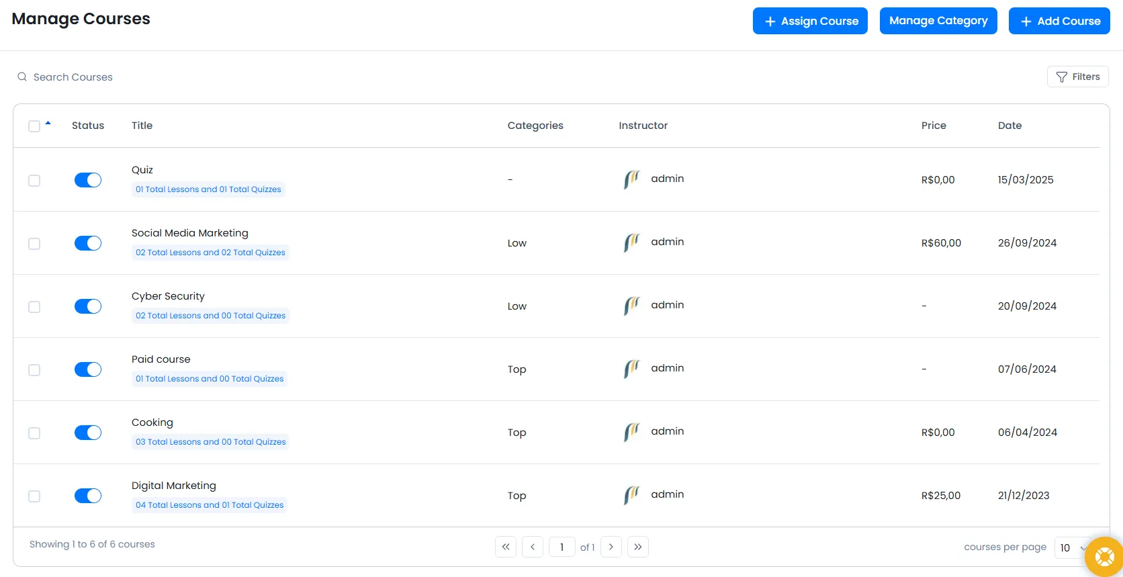Turn off Paid course status toggle
1123x577 pixels.
tap(88, 369)
